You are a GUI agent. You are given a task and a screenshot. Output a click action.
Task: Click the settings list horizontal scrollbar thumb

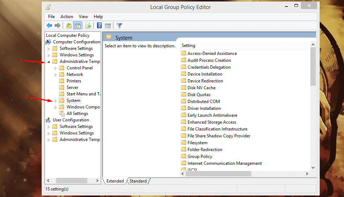pyautogui.click(x=218, y=174)
